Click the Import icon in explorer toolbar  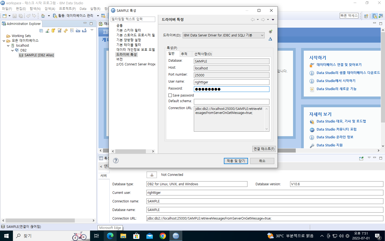[78, 31]
